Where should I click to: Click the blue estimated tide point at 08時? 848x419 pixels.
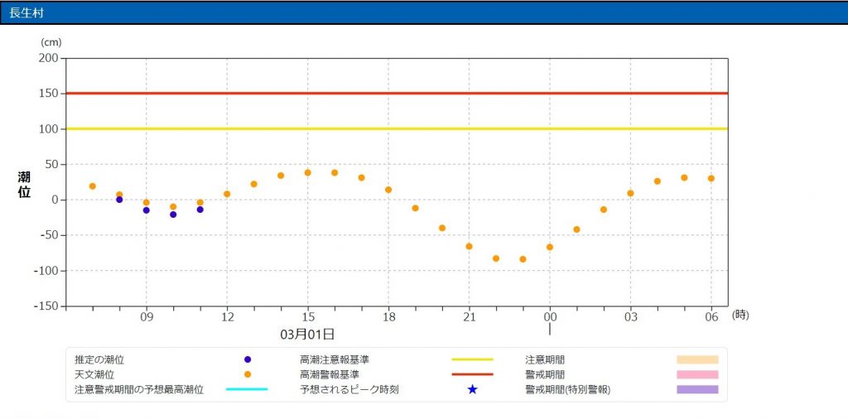click(x=119, y=200)
